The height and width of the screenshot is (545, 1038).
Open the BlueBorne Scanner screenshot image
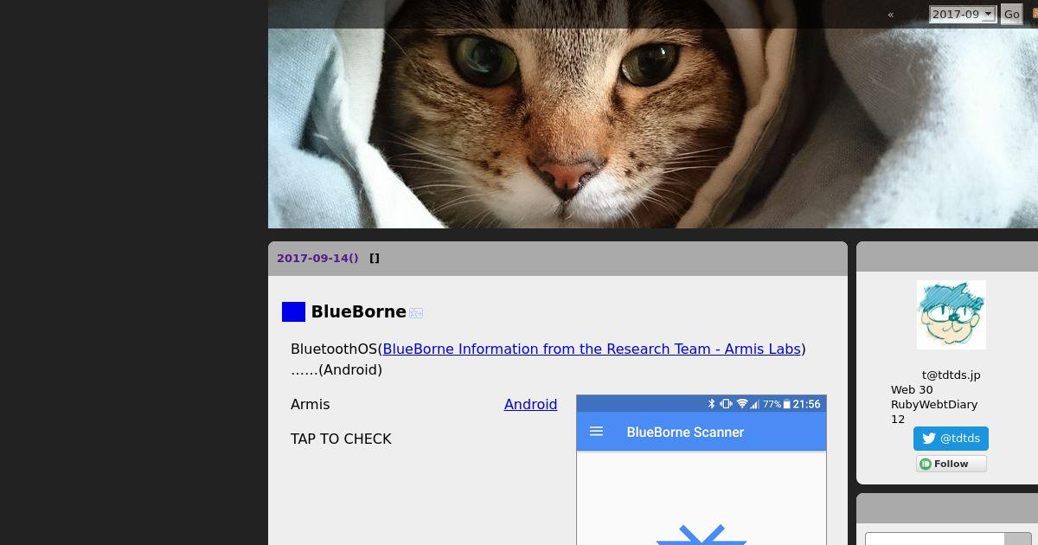coord(702,470)
